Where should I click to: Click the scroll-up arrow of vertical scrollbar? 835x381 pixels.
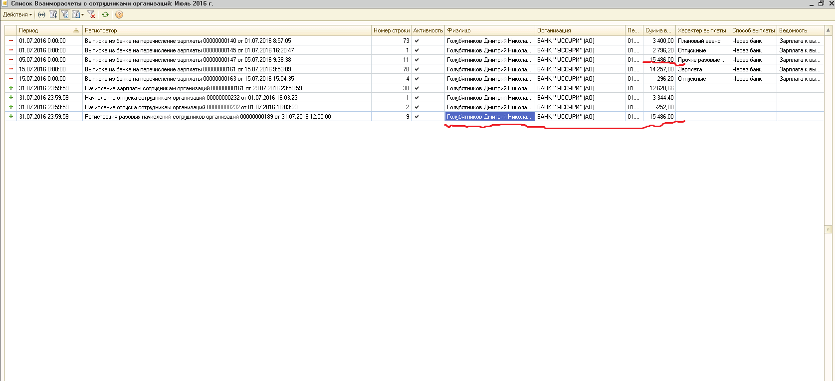(829, 30)
